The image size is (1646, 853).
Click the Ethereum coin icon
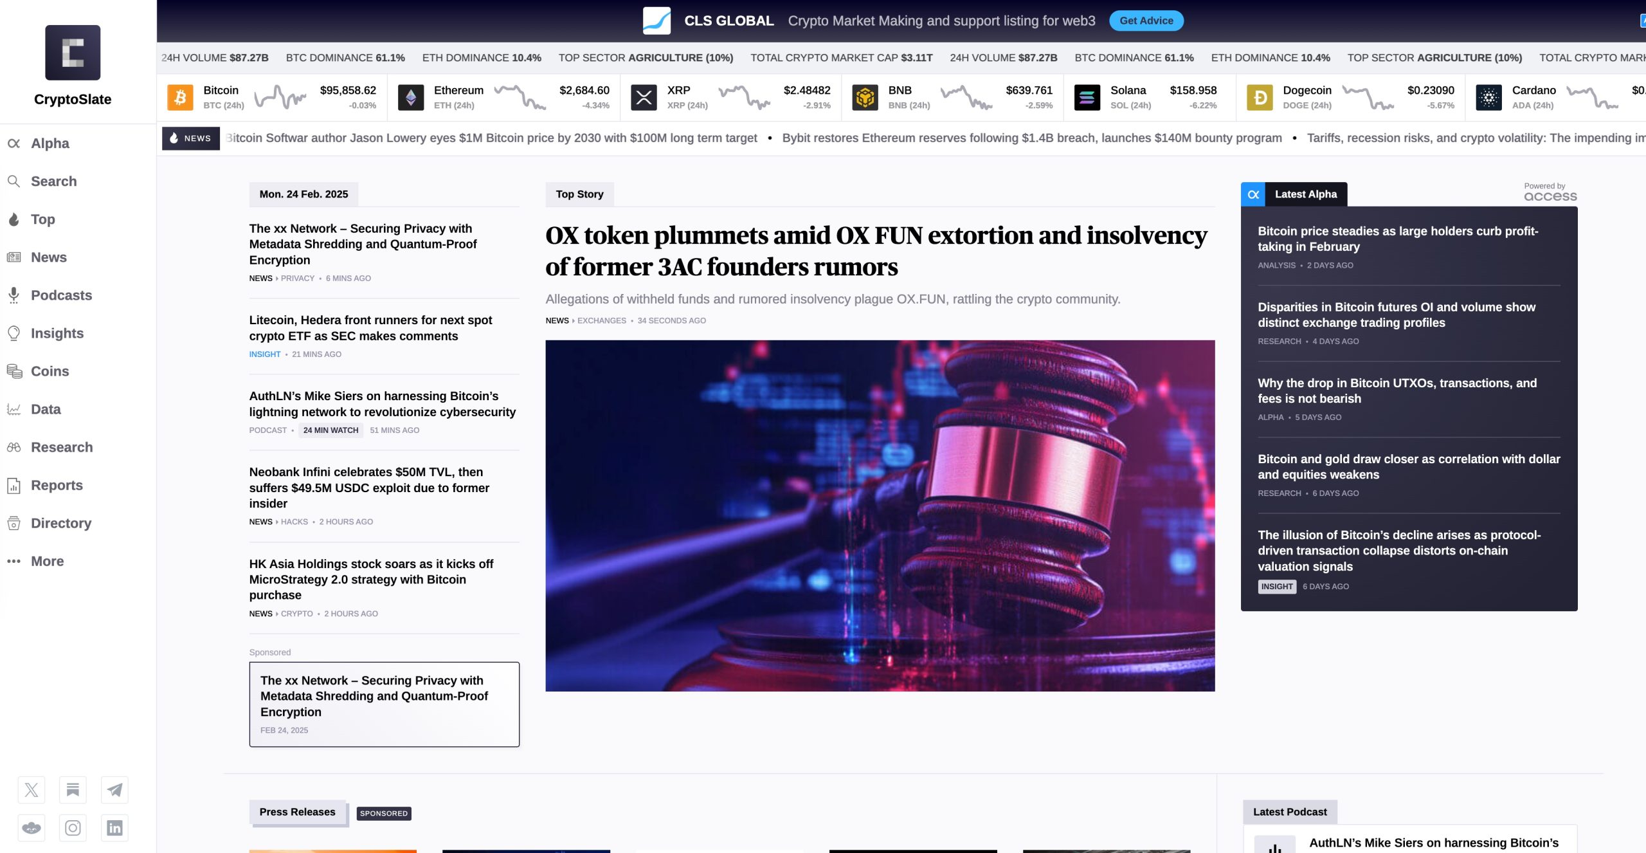click(411, 97)
